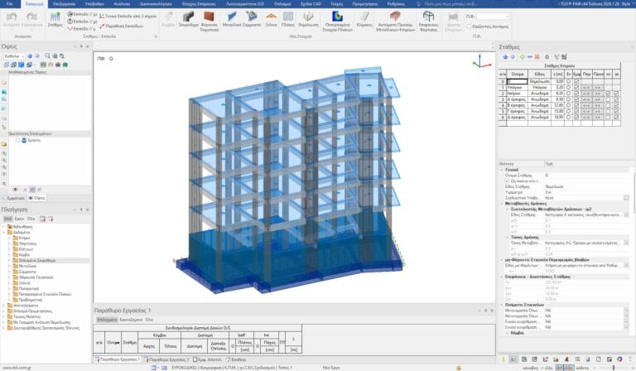Expand Αποτελέσματα tree node
This screenshot has height=371, width=636.
click(4, 306)
